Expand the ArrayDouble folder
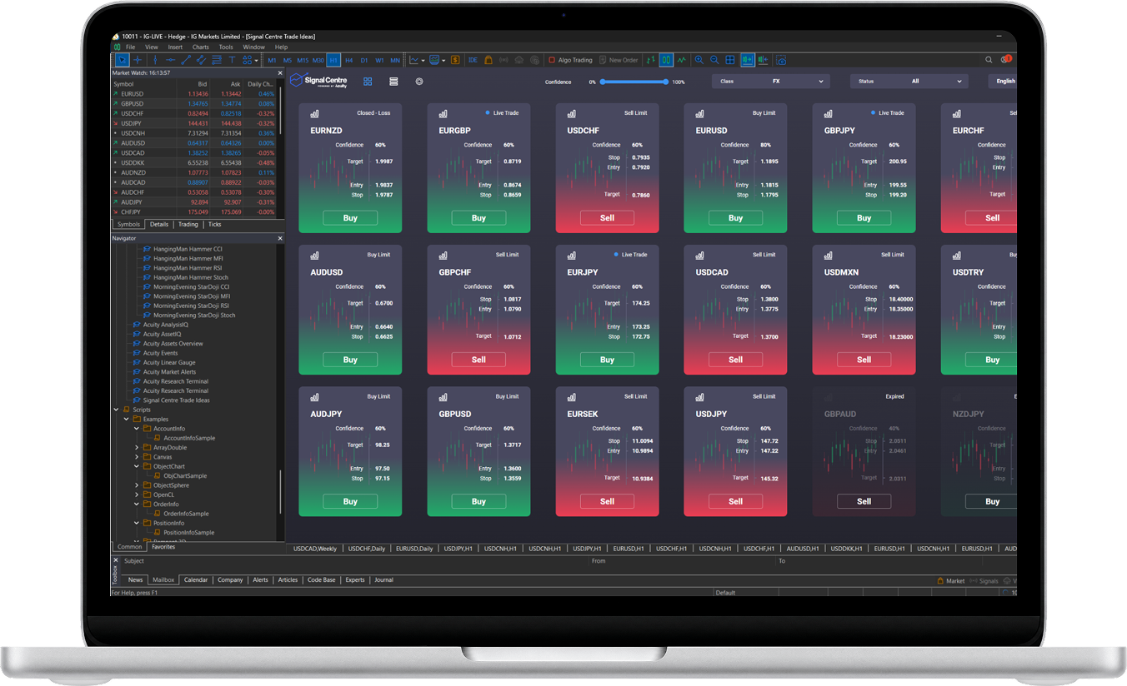This screenshot has height=686, width=1127. (137, 447)
